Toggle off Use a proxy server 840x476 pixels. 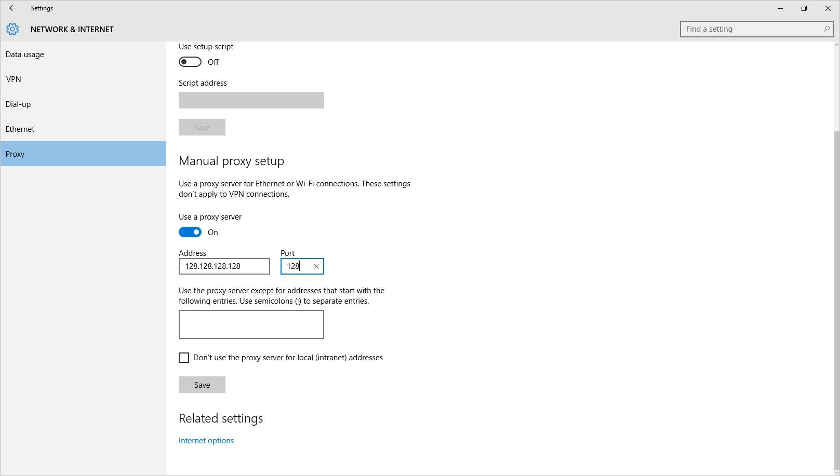[190, 232]
